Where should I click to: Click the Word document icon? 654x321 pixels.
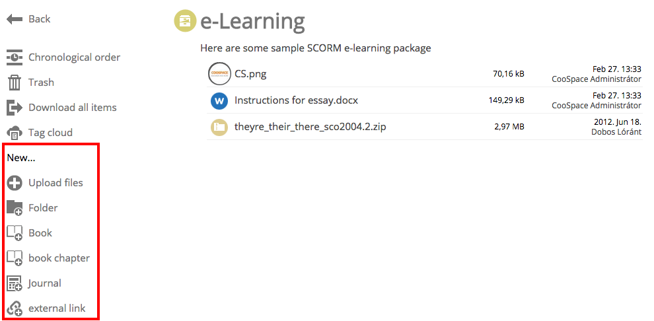click(x=219, y=101)
